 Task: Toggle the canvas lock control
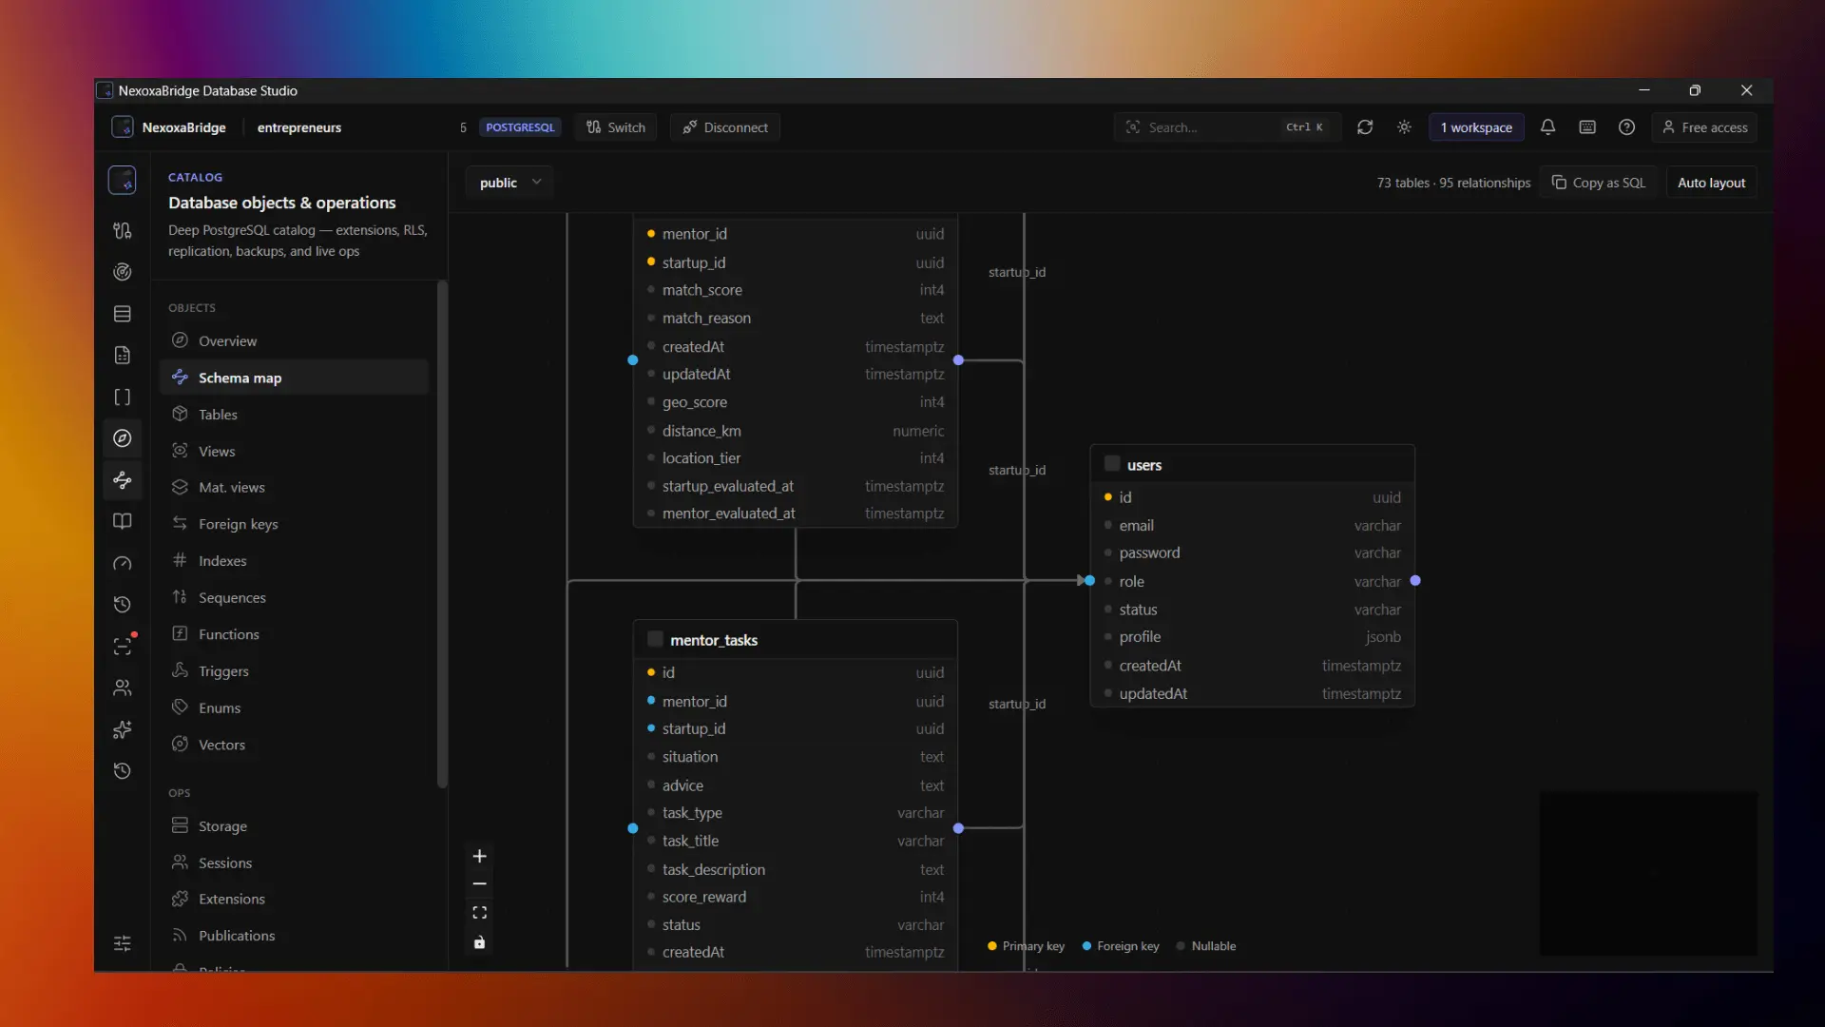(480, 942)
